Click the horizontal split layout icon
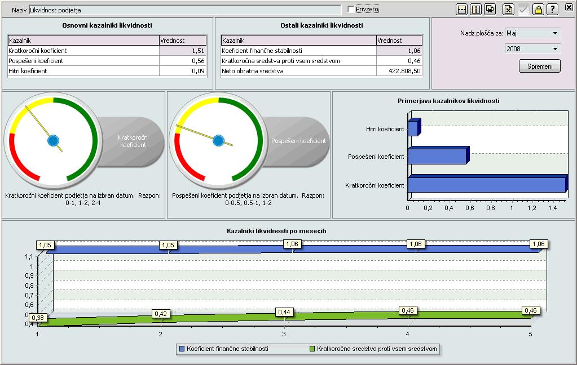The width and height of the screenshot is (577, 365). [x=462, y=9]
